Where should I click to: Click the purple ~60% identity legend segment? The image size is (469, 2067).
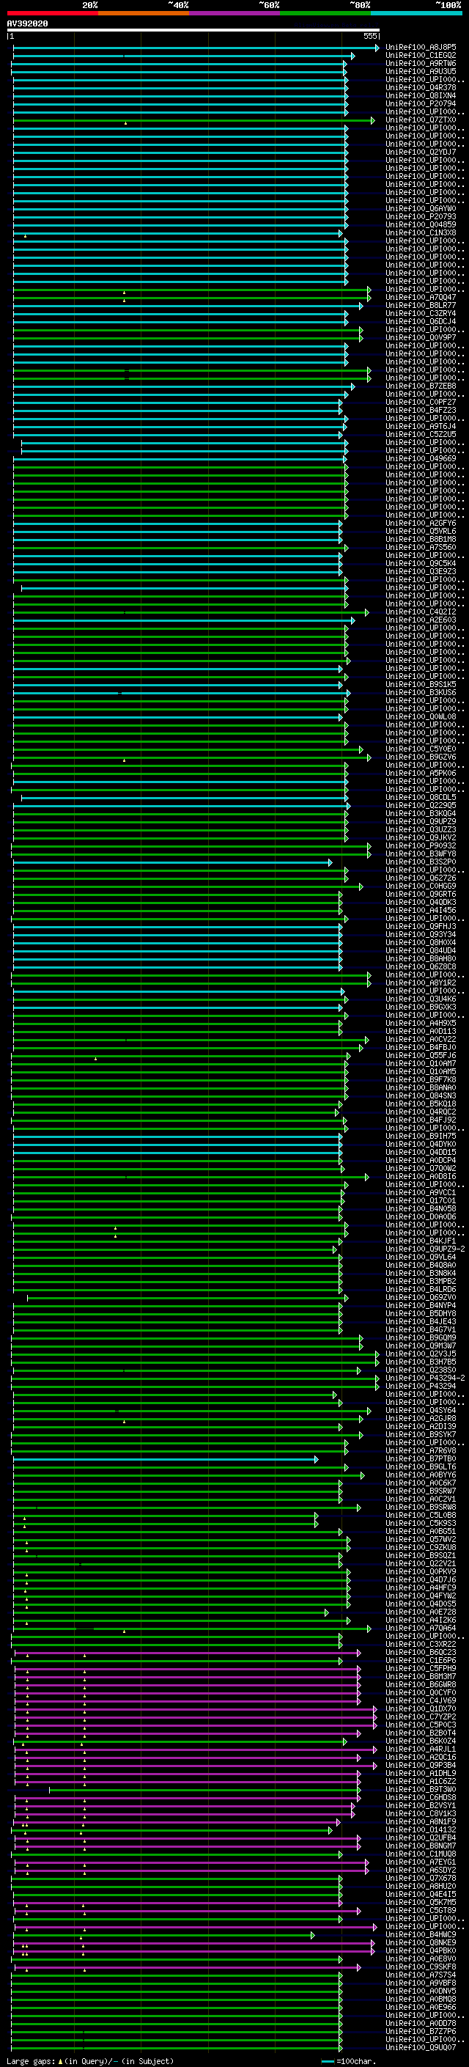[235, 13]
